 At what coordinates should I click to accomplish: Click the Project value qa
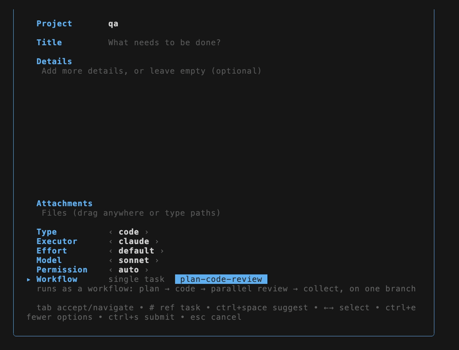tap(113, 24)
